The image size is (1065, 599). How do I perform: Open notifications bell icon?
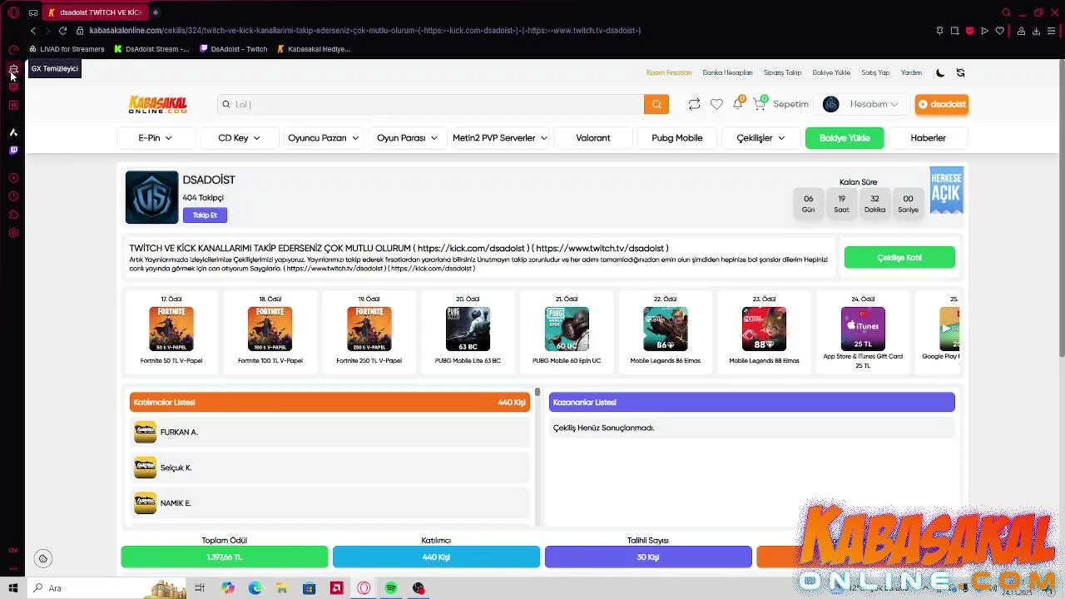pos(738,103)
